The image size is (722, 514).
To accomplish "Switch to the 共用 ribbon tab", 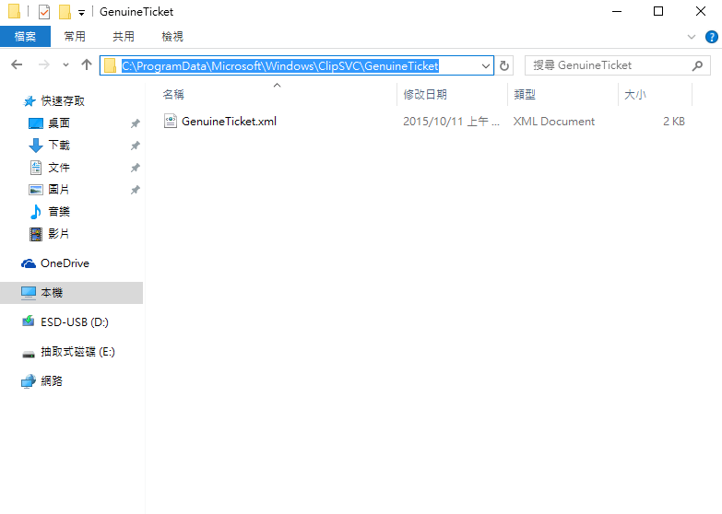I will 124,36.
